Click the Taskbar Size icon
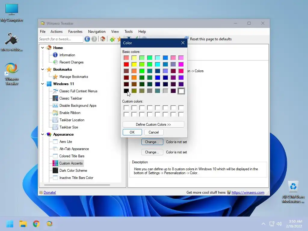The image size is (308, 231). 55,127
